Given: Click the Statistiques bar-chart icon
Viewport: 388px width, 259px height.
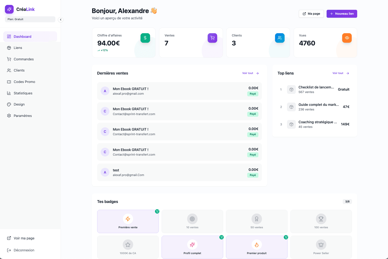Looking at the screenshot, I should point(9,93).
